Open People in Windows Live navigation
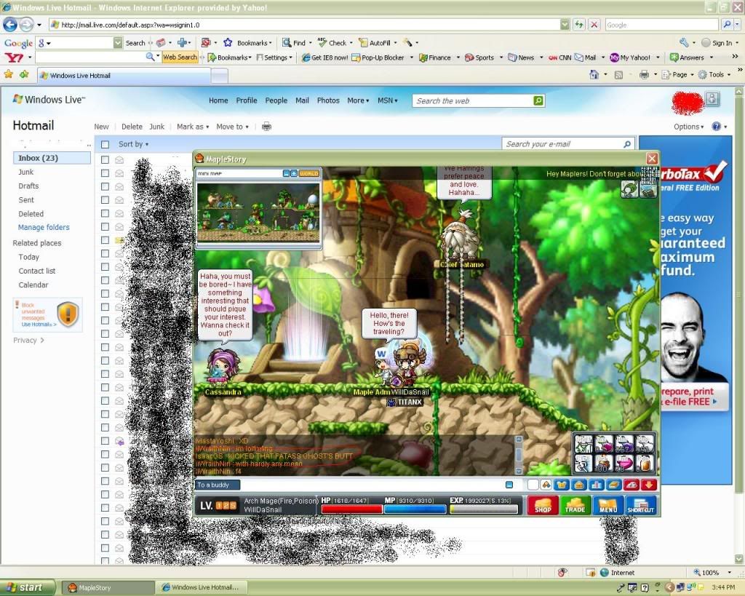The image size is (745, 596). [276, 100]
